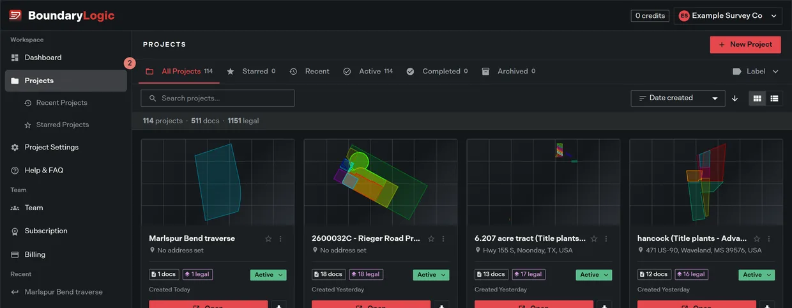
Task: Click the ES account avatar
Action: [x=684, y=15]
